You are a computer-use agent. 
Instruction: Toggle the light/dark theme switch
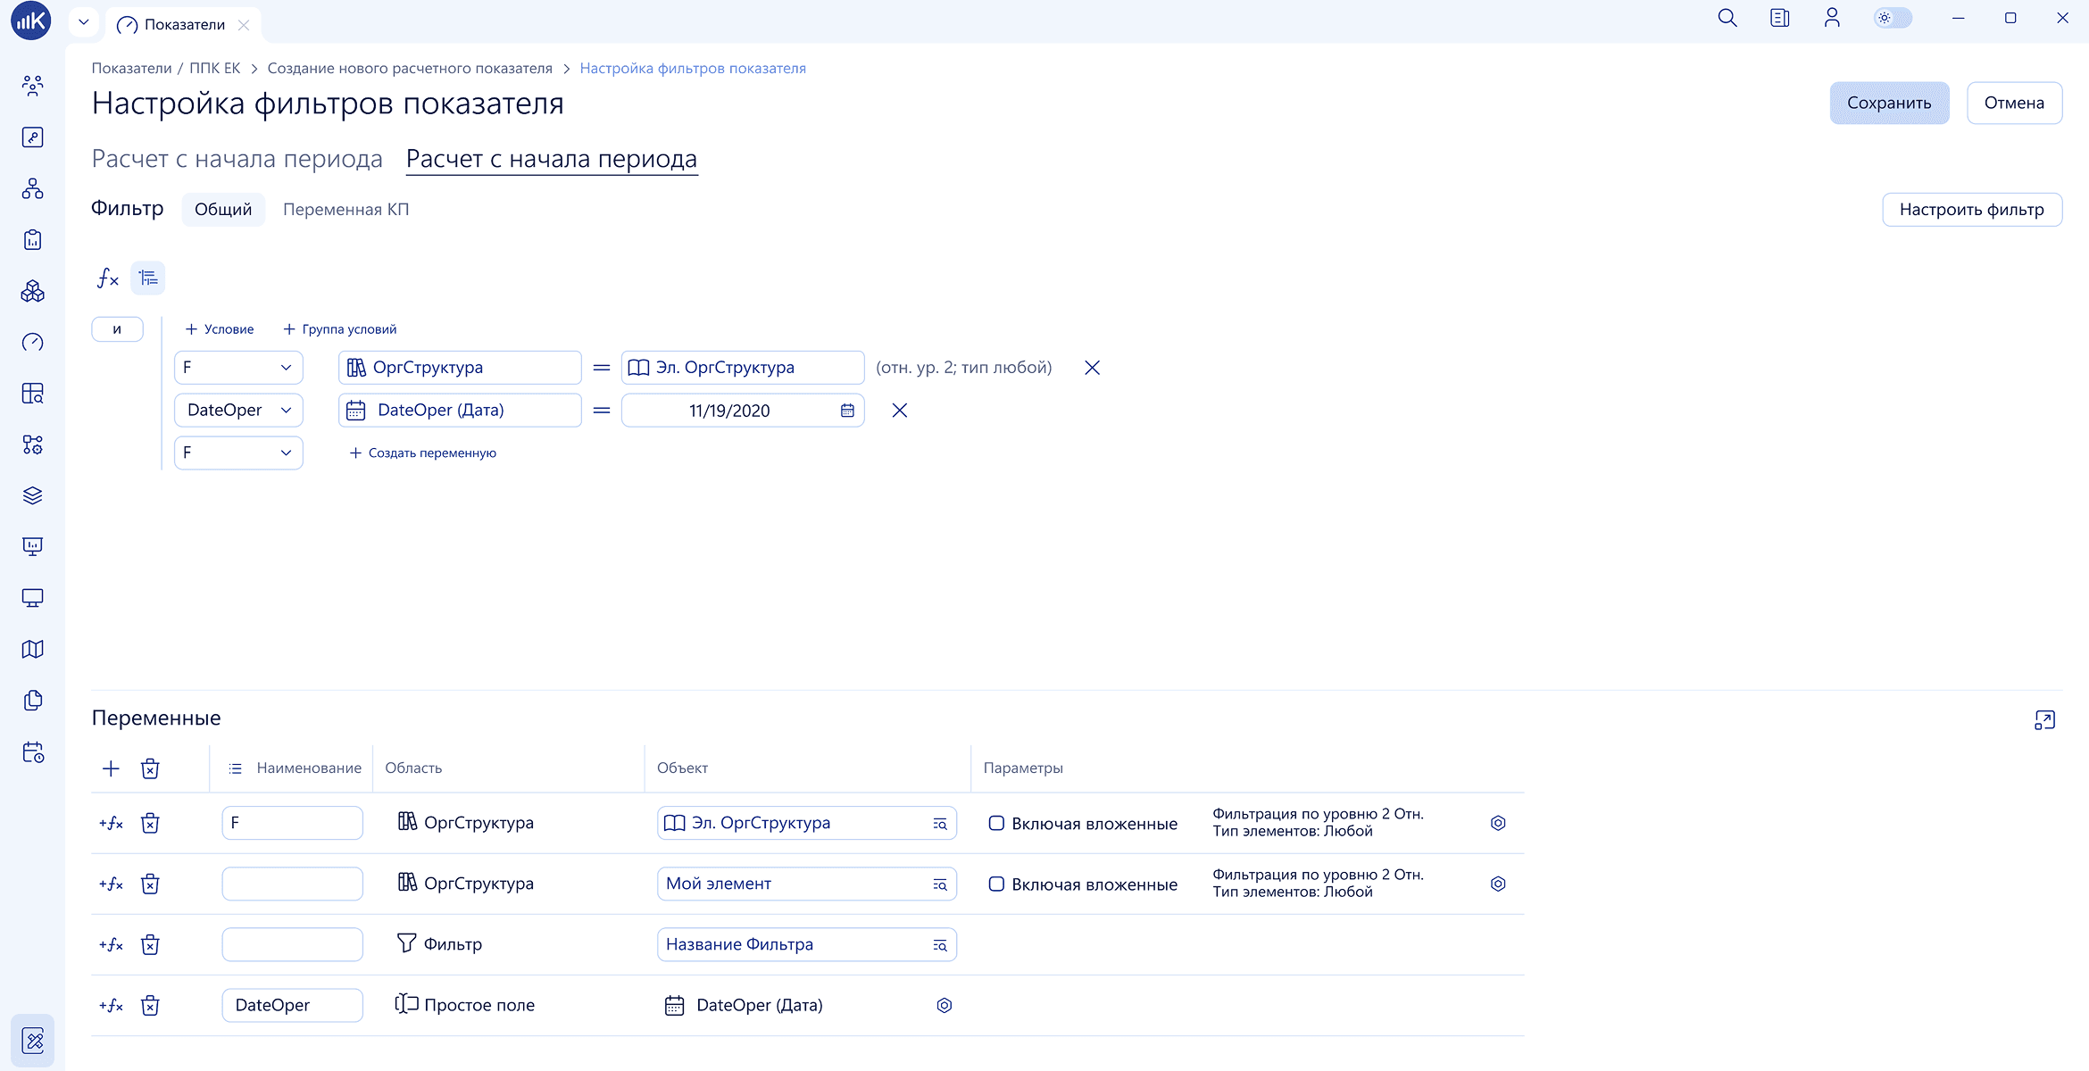point(1893,18)
